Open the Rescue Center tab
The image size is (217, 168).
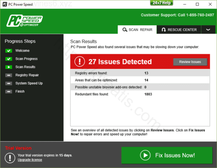pyautogui.click(x=179, y=29)
